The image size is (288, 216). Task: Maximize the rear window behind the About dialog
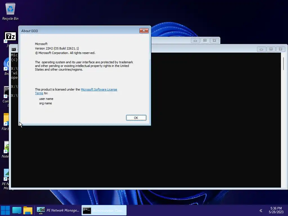pos(205,40)
